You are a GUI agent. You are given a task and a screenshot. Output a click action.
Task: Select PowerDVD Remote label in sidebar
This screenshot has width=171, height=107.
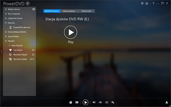[22, 27]
